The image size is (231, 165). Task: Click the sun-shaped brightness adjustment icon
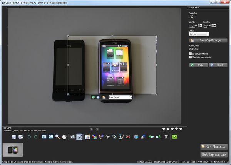click(108, 137)
